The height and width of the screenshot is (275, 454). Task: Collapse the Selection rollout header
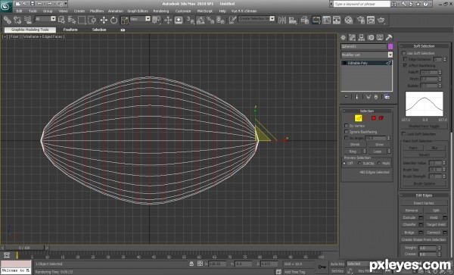(x=366, y=111)
